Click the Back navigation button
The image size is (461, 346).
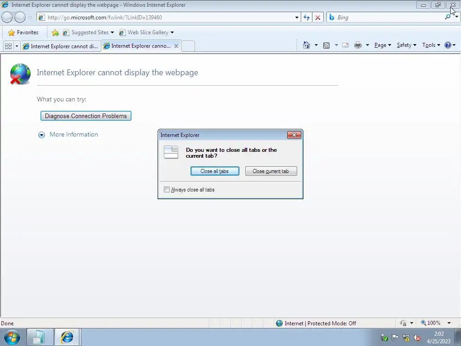(7, 18)
